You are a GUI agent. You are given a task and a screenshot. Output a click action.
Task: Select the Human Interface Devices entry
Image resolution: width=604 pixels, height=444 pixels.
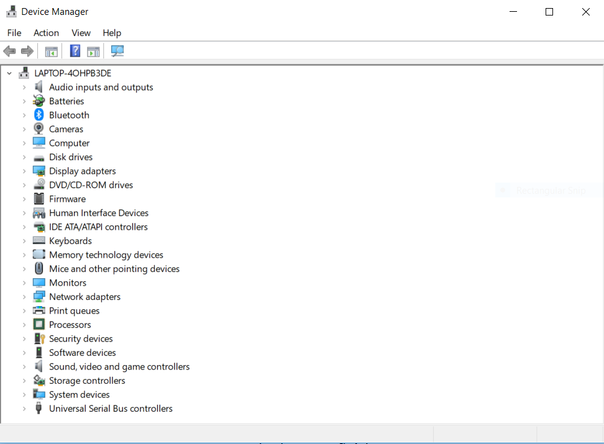99,213
